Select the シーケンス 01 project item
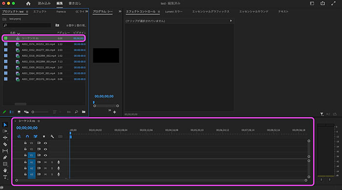342x190 pixels. 43,38
